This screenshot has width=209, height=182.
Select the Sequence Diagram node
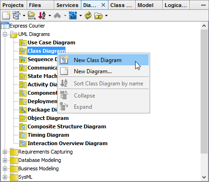click(43, 59)
